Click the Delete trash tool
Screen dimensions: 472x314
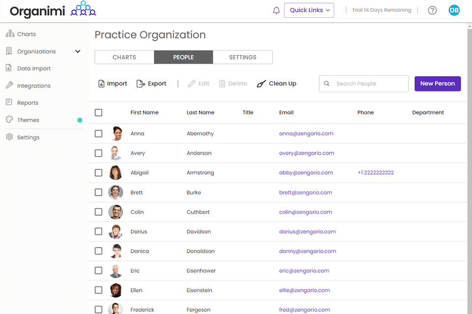(233, 83)
